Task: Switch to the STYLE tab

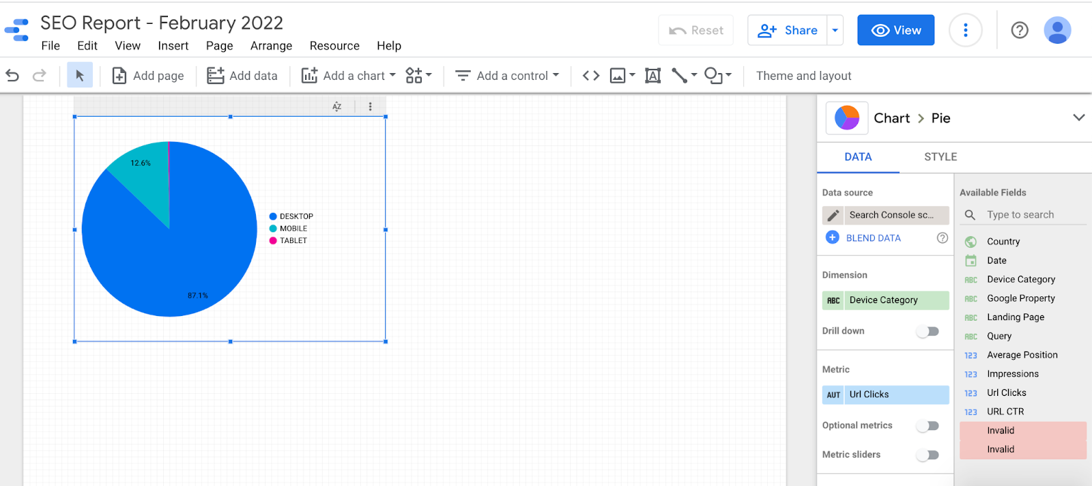Action: click(x=940, y=157)
